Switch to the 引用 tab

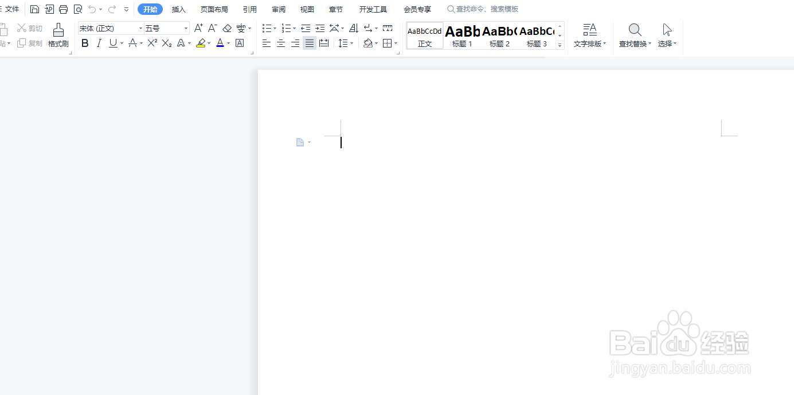point(250,9)
